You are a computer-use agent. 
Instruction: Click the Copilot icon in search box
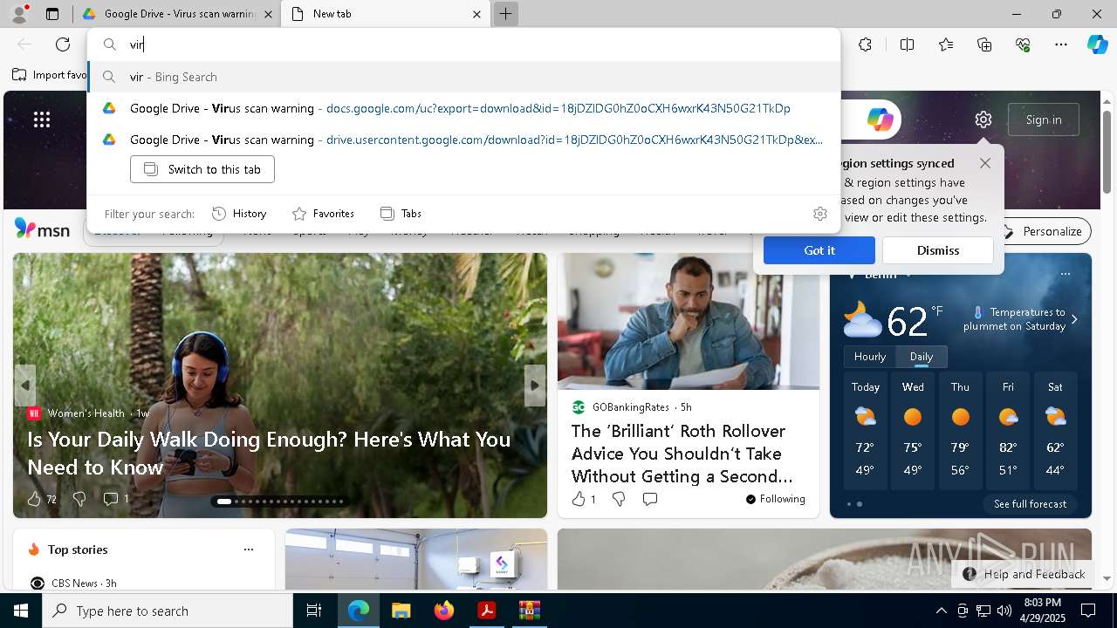click(880, 119)
